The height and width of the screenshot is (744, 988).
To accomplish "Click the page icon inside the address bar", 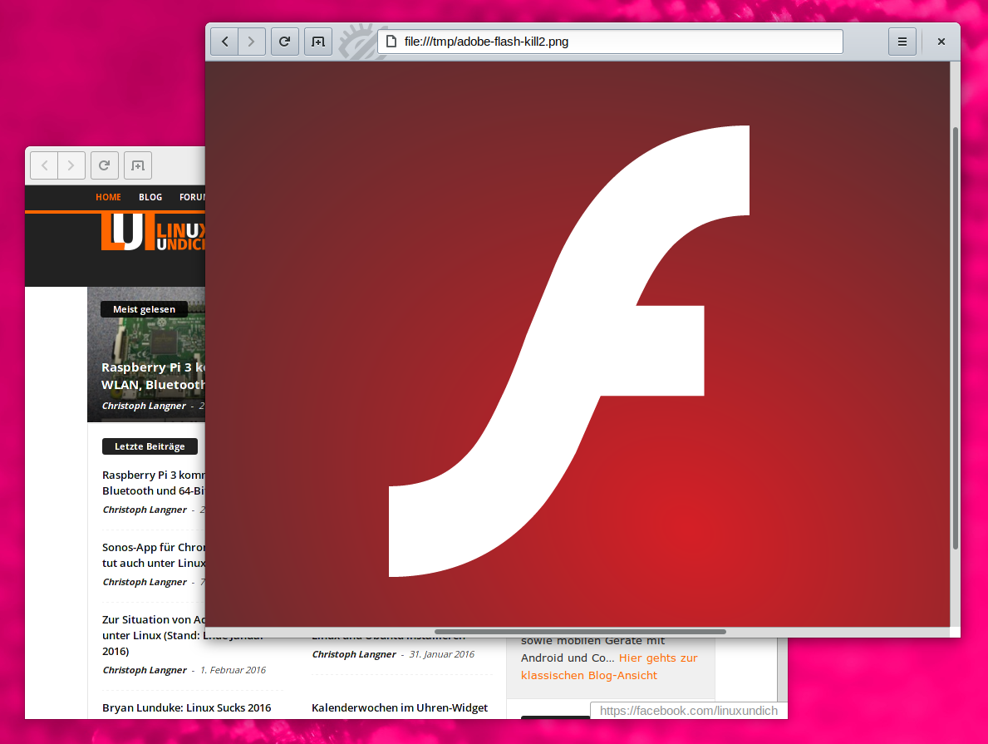I will coord(391,41).
